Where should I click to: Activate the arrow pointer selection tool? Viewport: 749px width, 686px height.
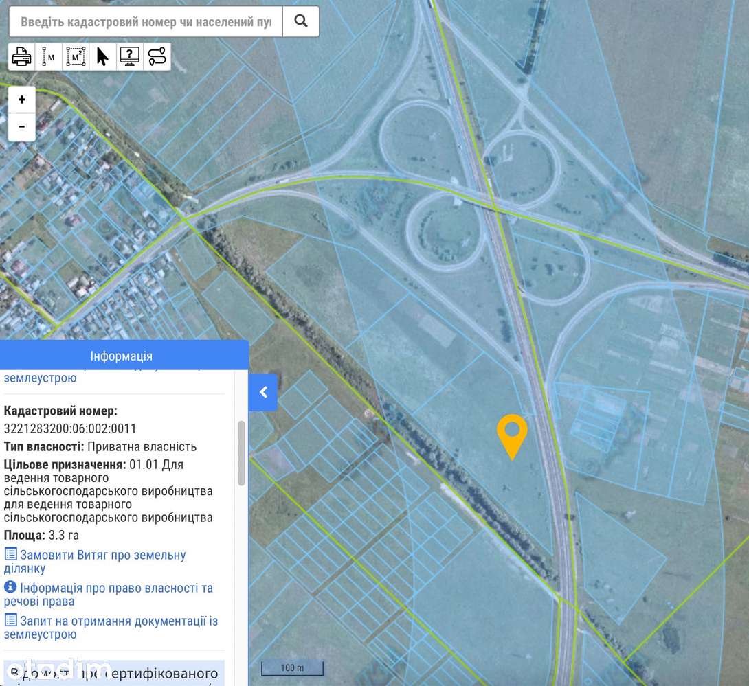102,57
